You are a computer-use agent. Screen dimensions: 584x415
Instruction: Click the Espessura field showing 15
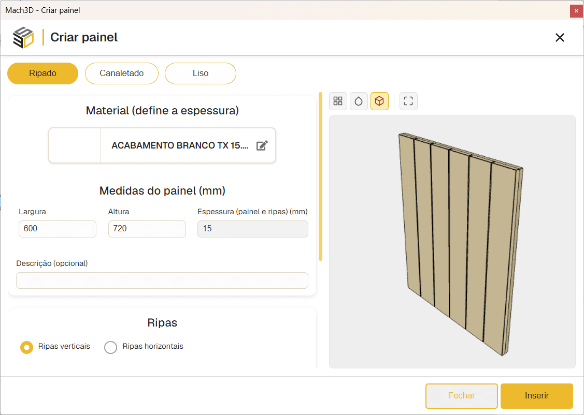pyautogui.click(x=252, y=229)
